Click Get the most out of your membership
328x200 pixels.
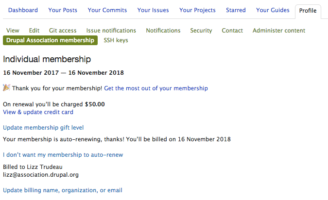[x=156, y=88]
